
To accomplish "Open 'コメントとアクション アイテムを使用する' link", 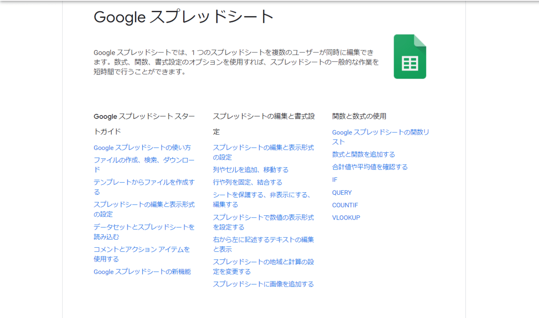I will pyautogui.click(x=141, y=254).
